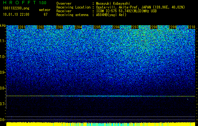
Task: Click the 2203 time marker
Action: coord(59,27)
